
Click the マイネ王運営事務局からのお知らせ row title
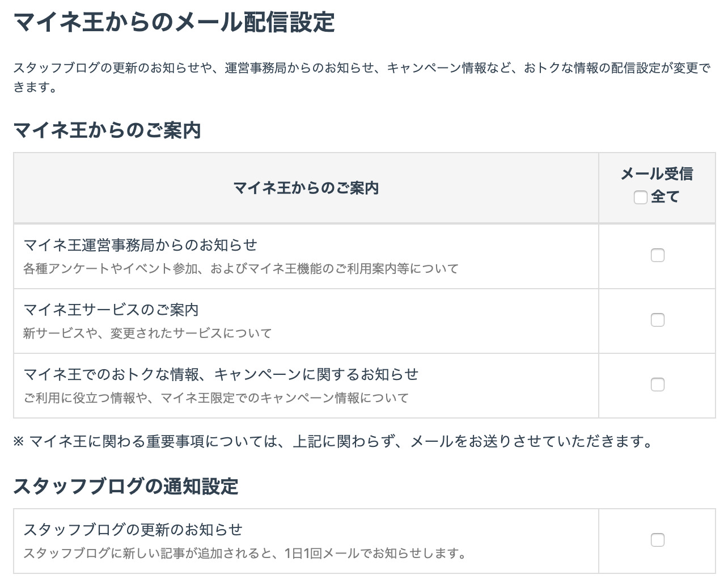(x=140, y=245)
